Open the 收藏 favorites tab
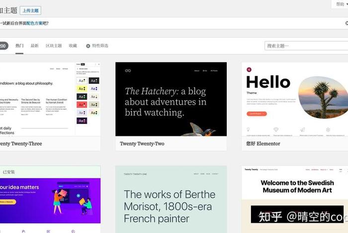This screenshot has height=233, width=348. point(73,46)
